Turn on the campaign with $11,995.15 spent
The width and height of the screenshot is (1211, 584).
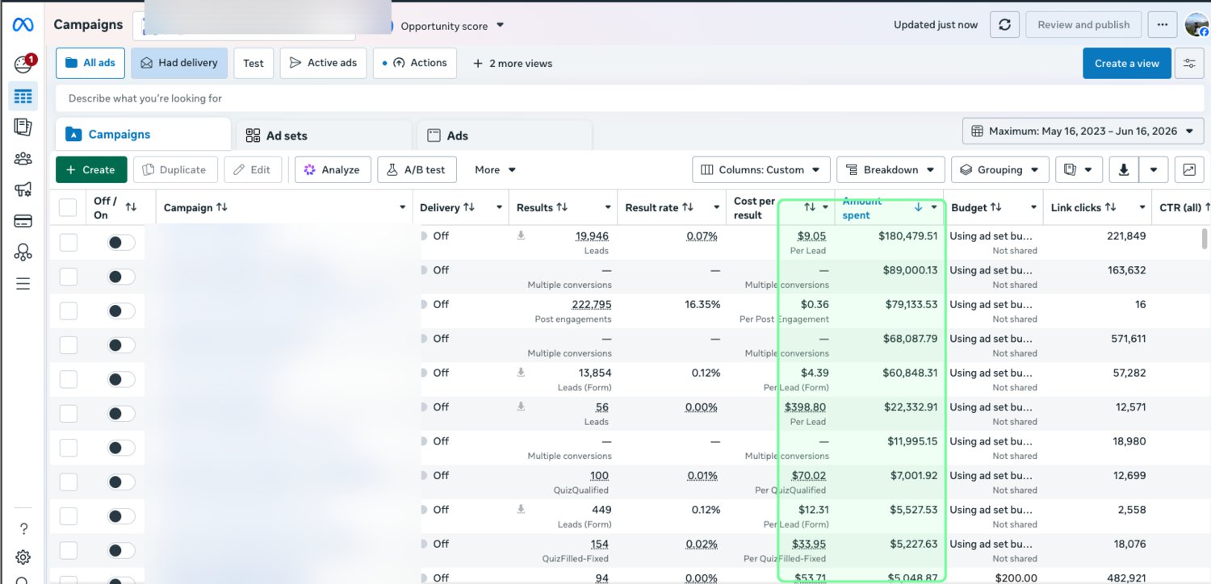point(121,448)
